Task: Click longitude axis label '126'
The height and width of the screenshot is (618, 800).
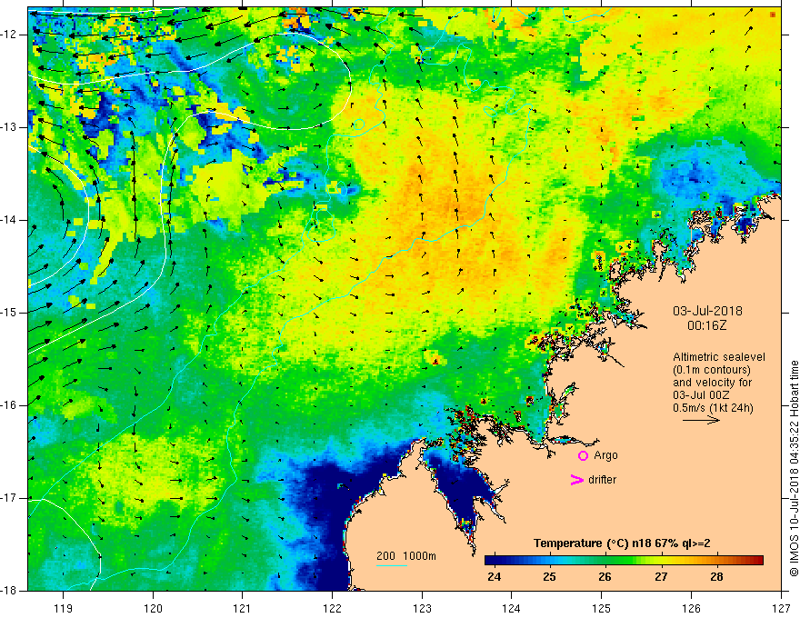Action: [691, 608]
